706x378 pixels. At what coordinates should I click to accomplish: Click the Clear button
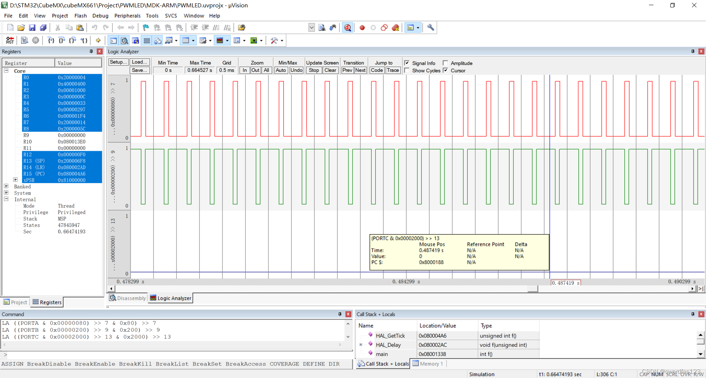pyautogui.click(x=330, y=70)
